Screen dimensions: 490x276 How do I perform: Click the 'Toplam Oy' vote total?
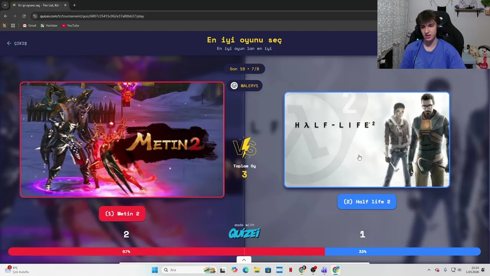[x=245, y=171]
